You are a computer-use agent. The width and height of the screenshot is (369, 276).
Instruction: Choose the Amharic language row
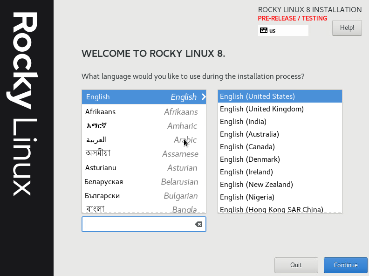pyautogui.click(x=144, y=126)
